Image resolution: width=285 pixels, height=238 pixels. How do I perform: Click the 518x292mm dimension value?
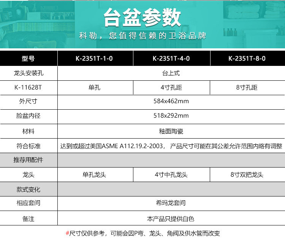coord(171,115)
